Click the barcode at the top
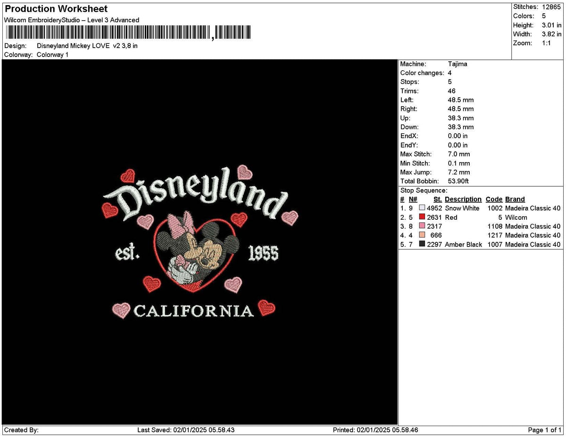 pyautogui.click(x=128, y=33)
